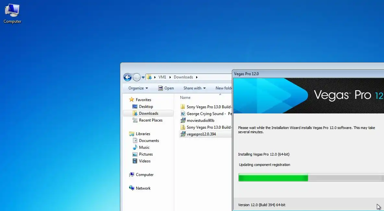This screenshot has height=211, width=384.
Task: Click the Updating component registration status text
Action: [265, 165]
